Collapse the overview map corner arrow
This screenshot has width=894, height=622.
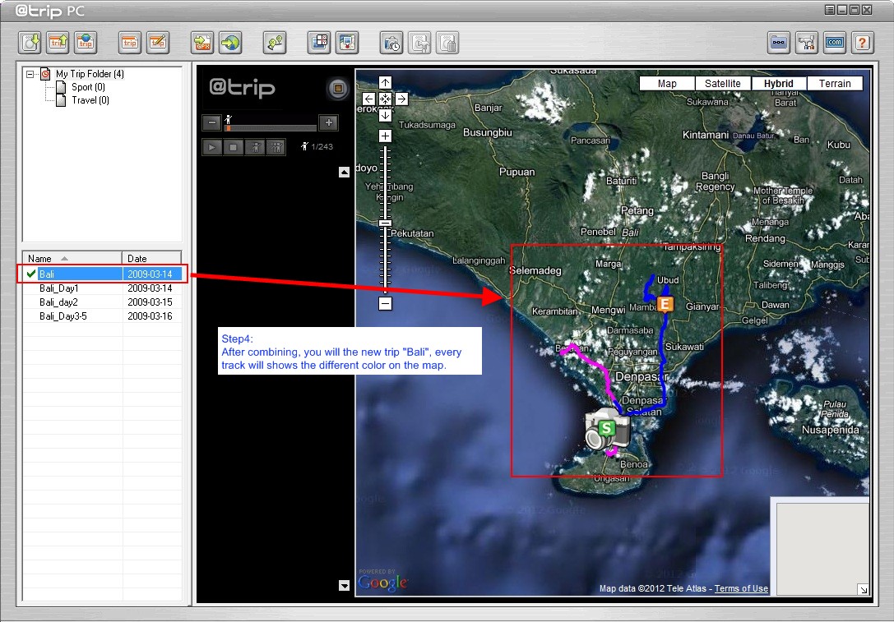click(x=864, y=590)
